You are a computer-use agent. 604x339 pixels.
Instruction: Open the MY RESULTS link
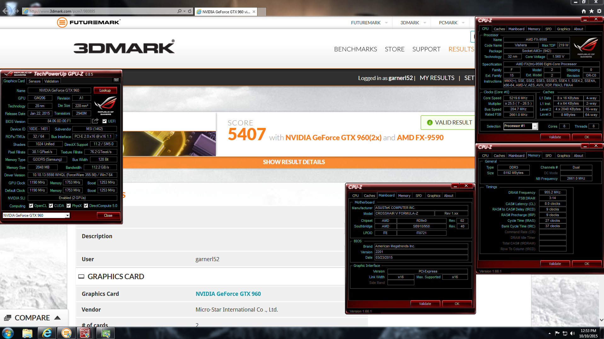coord(437,78)
